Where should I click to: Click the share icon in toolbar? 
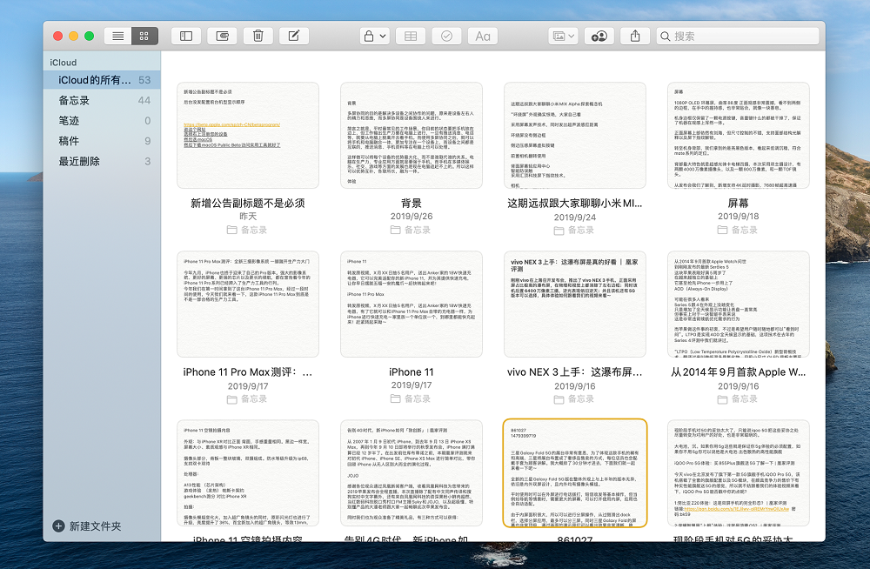tap(635, 36)
